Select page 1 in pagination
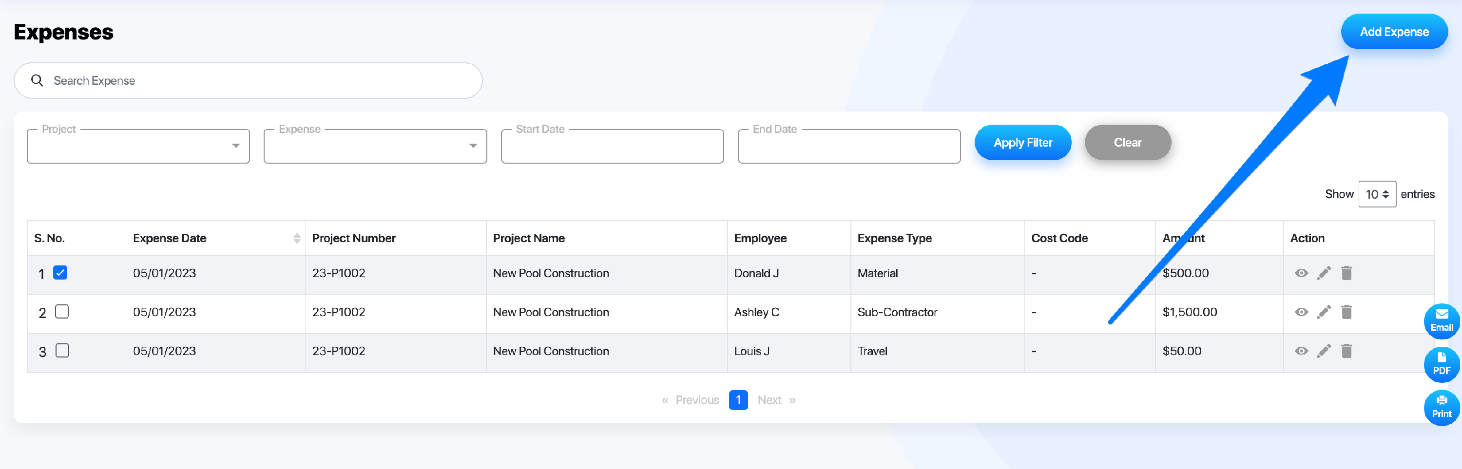 (738, 400)
